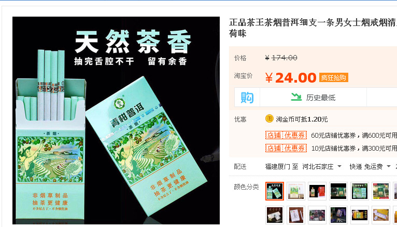397x227 pixels.
Task: Click the green downward trend arrow icon
Action: [296, 97]
